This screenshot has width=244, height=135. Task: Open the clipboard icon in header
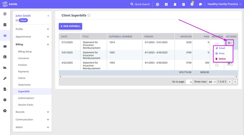click(175, 4)
